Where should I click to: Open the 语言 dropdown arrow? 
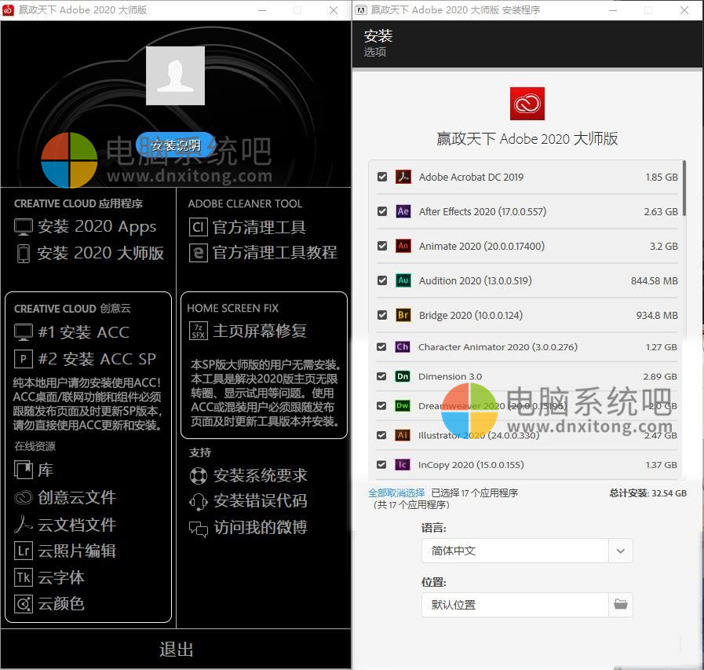click(621, 551)
